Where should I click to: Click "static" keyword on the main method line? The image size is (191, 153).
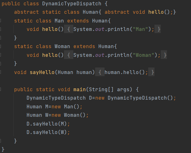click(45, 90)
